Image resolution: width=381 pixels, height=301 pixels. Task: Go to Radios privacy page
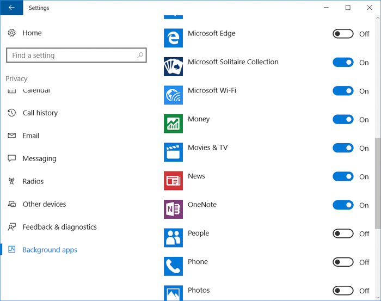33,182
